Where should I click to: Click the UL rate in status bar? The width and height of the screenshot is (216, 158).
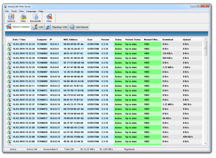(106, 150)
